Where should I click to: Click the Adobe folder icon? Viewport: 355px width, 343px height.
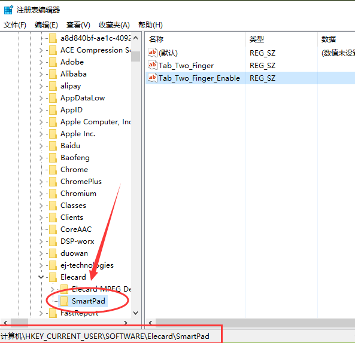point(53,62)
